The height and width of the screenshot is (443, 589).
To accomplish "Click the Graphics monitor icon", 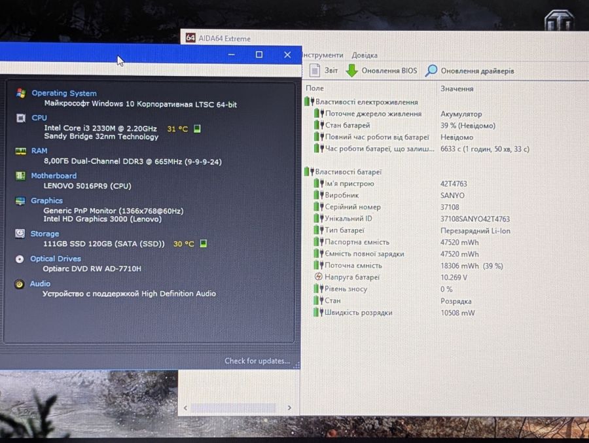I will tap(20, 201).
